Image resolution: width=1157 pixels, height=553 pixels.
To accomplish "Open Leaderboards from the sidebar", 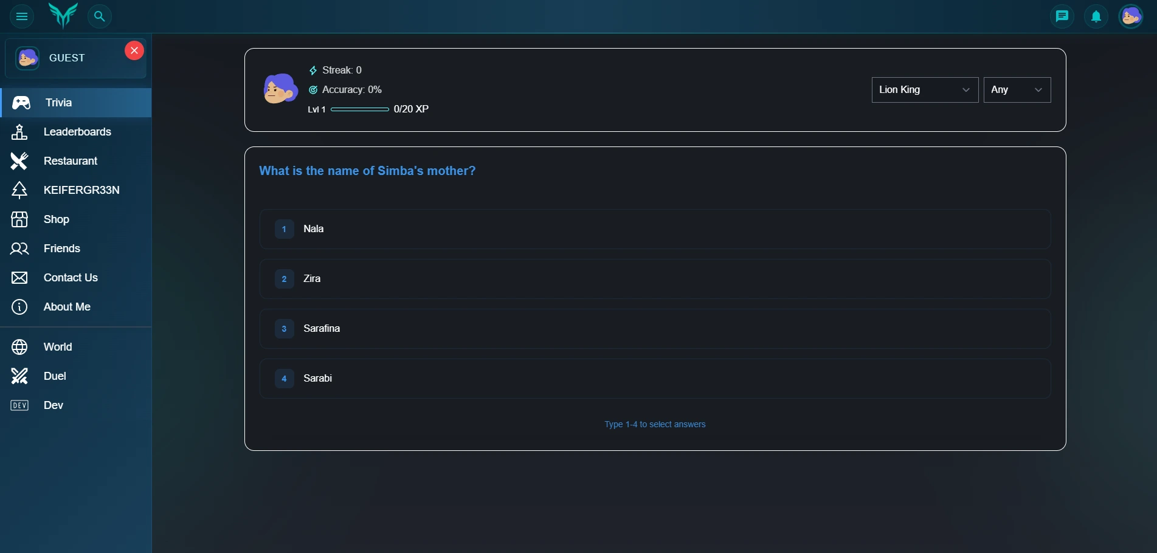I will point(76,132).
